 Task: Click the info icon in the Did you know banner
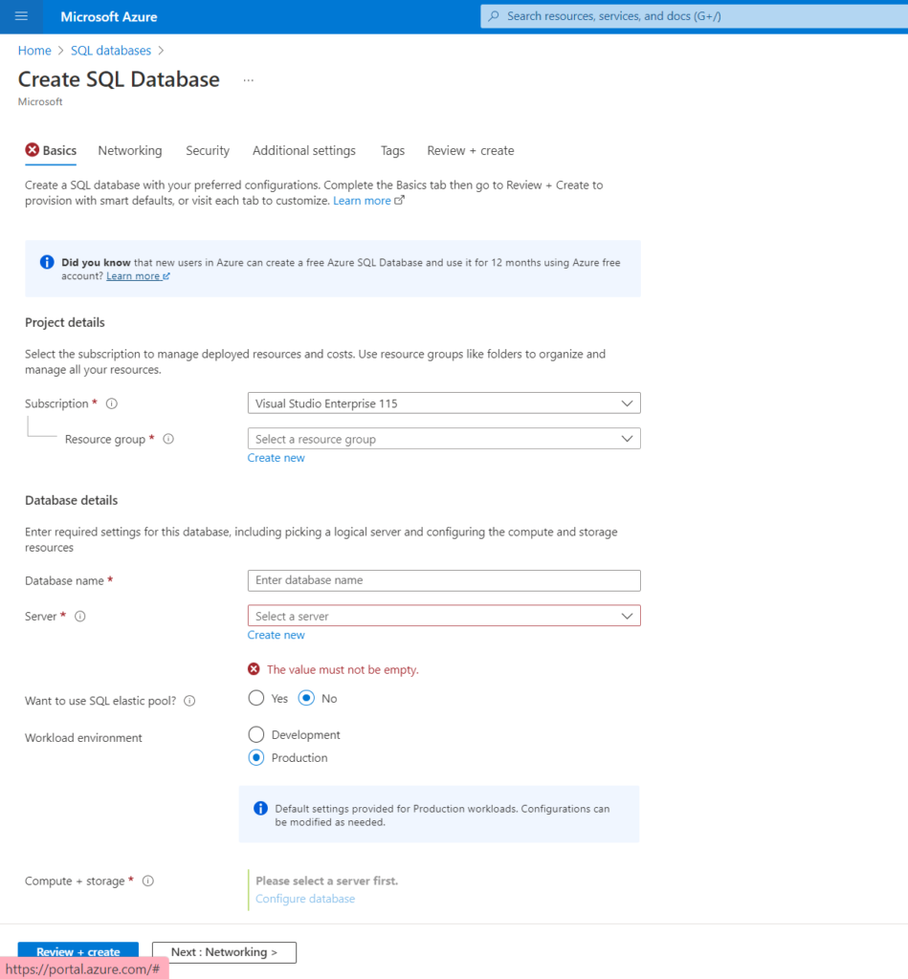click(47, 262)
